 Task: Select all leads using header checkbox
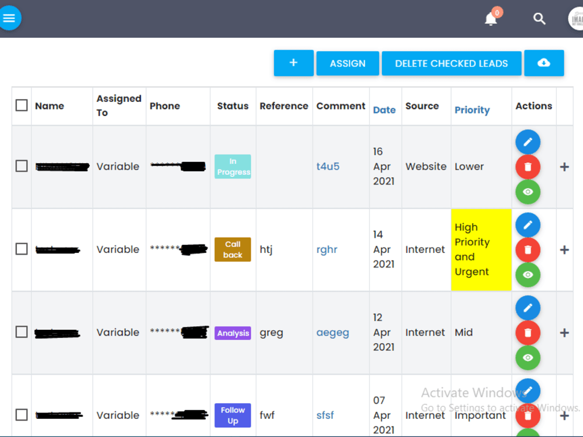pos(21,105)
